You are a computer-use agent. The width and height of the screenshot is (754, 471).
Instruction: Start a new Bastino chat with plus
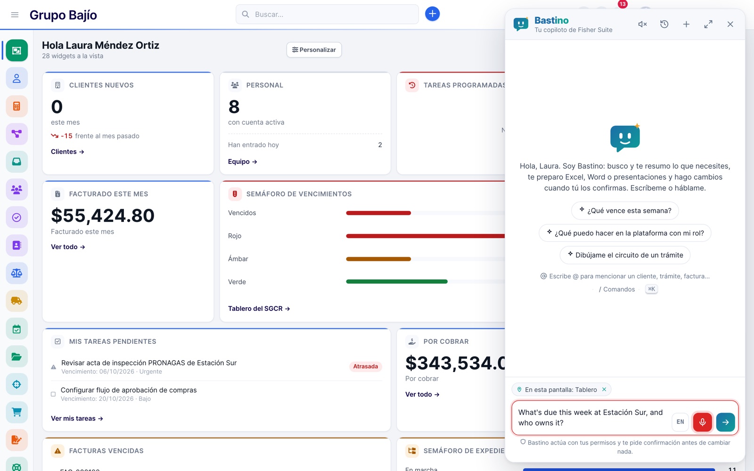coord(686,24)
